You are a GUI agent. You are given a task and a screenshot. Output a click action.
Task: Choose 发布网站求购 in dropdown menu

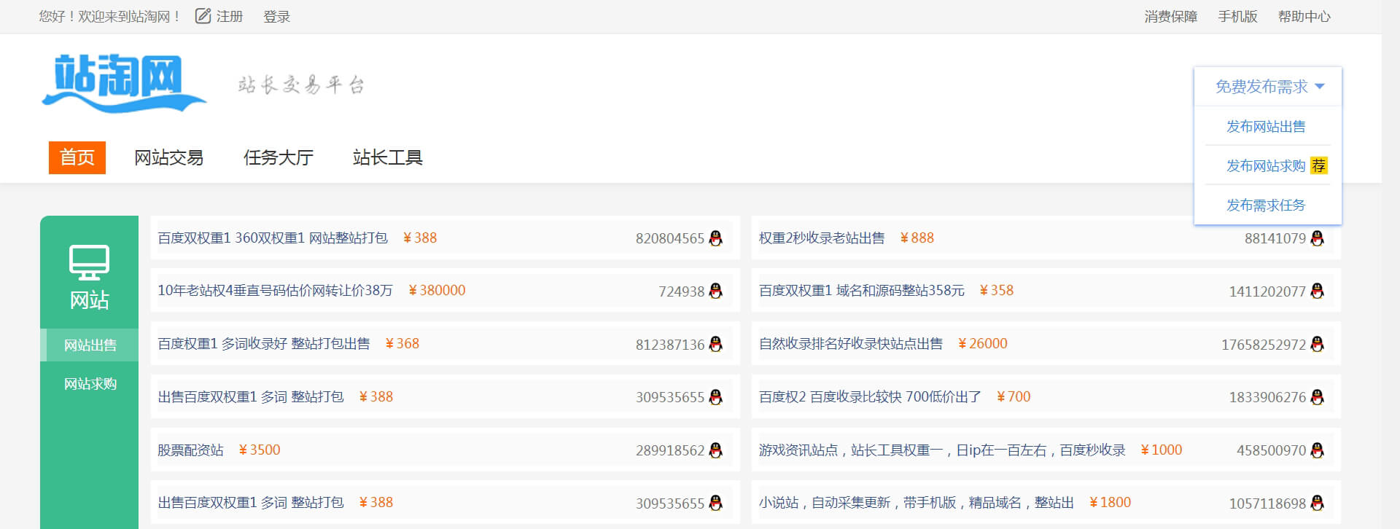point(1266,166)
